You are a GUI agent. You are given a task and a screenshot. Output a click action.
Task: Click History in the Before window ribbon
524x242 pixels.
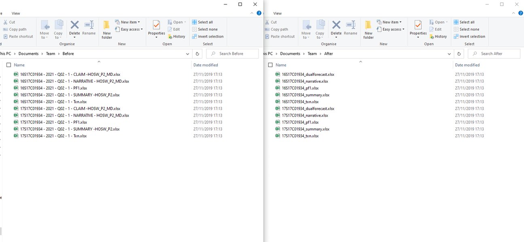pyautogui.click(x=176, y=36)
